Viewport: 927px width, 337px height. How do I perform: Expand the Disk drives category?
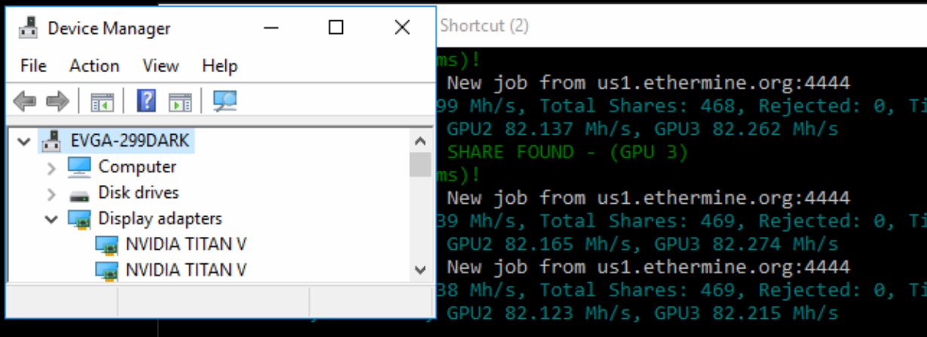(x=51, y=194)
